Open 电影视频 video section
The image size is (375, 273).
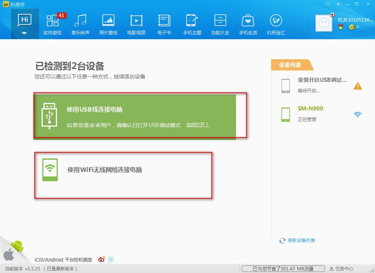[x=136, y=25]
